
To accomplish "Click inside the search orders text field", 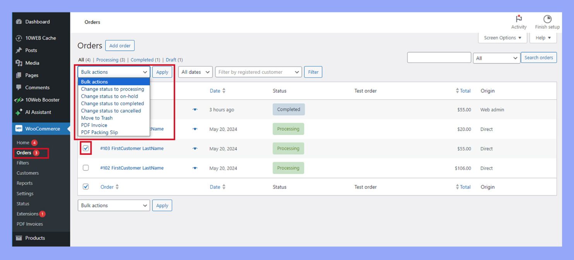I will pos(439,57).
